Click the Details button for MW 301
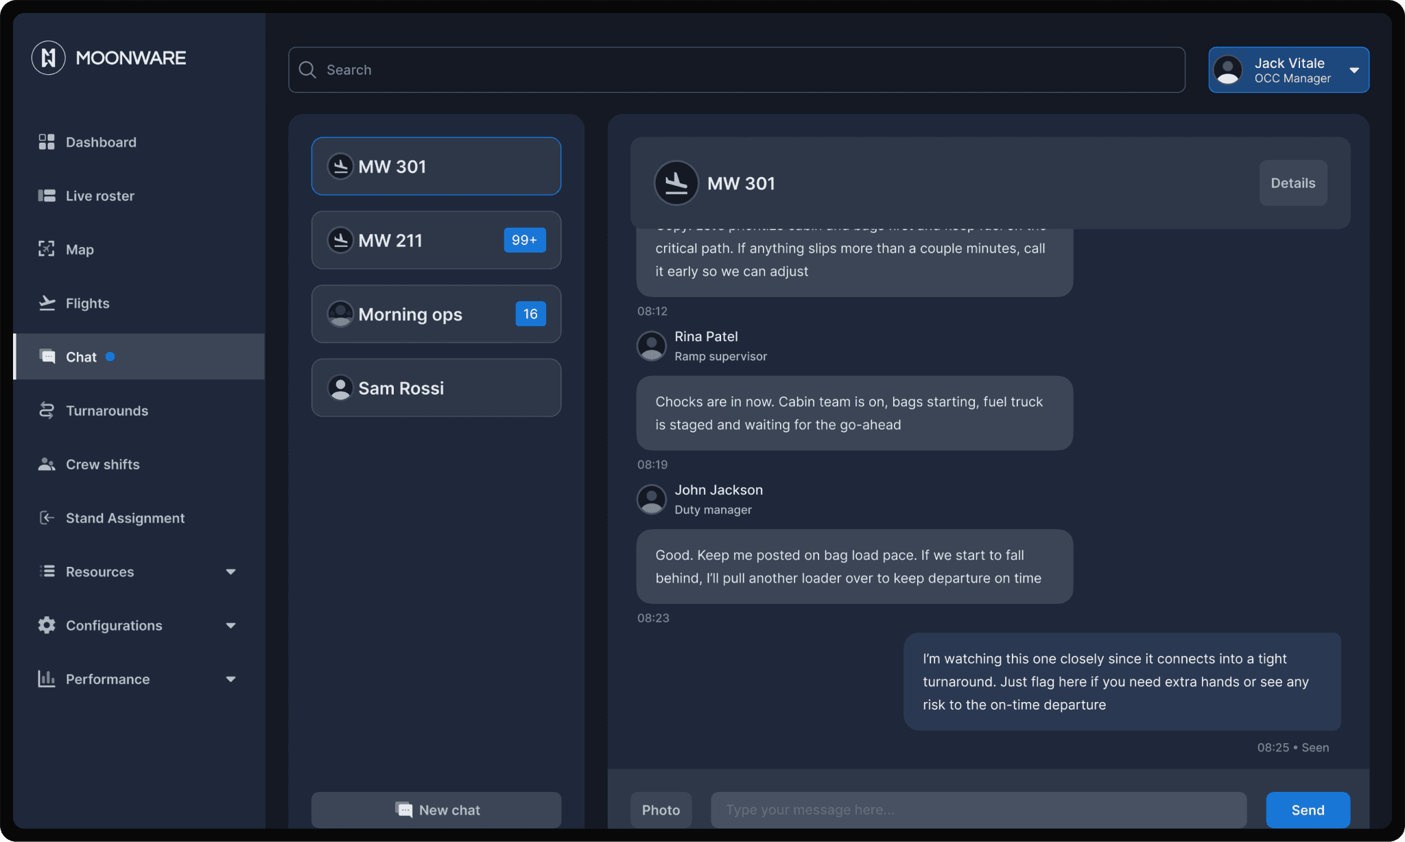This screenshot has height=842, width=1405. 1292,183
